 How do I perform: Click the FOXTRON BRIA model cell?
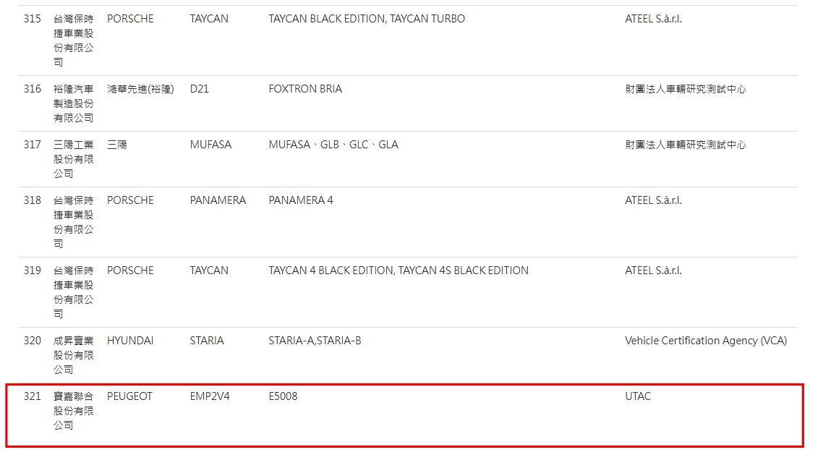tap(305, 89)
